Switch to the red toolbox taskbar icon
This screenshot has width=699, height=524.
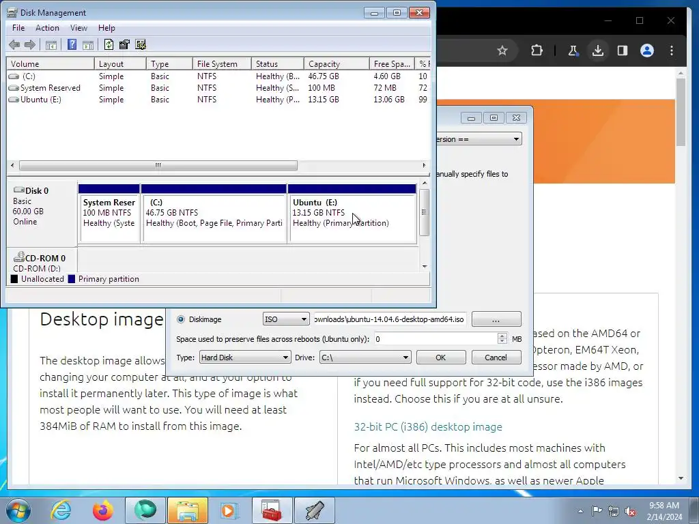[x=272, y=510]
